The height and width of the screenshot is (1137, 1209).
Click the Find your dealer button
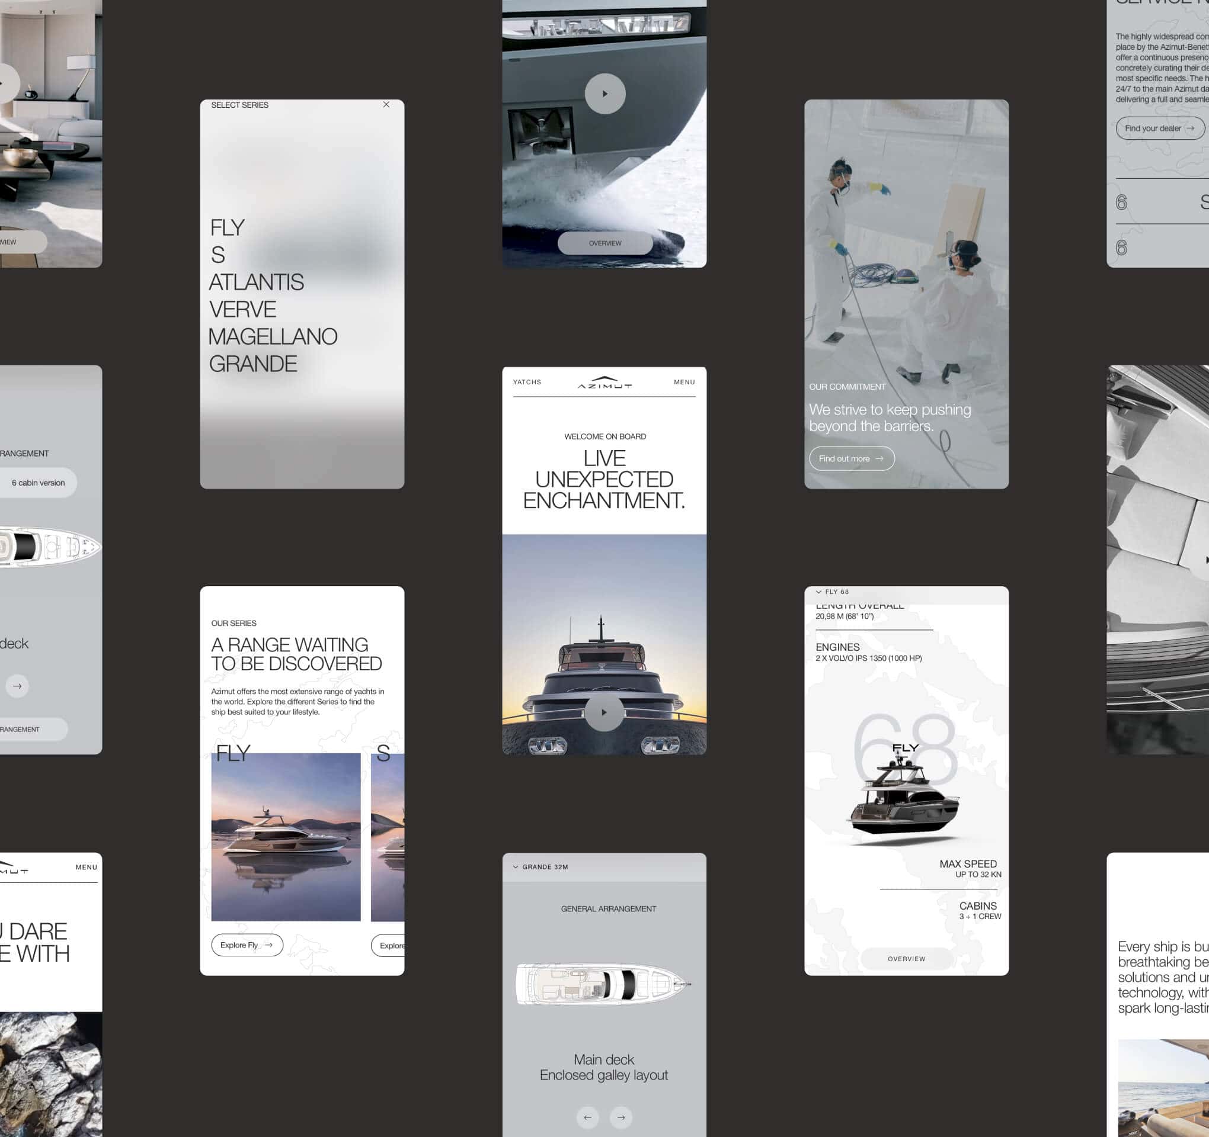pos(1159,129)
